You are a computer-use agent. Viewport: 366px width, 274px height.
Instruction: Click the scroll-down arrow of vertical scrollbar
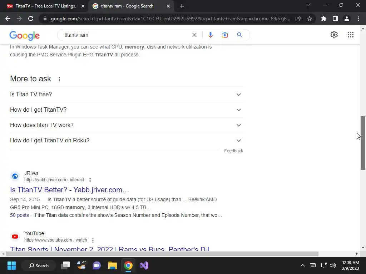pos(363,248)
